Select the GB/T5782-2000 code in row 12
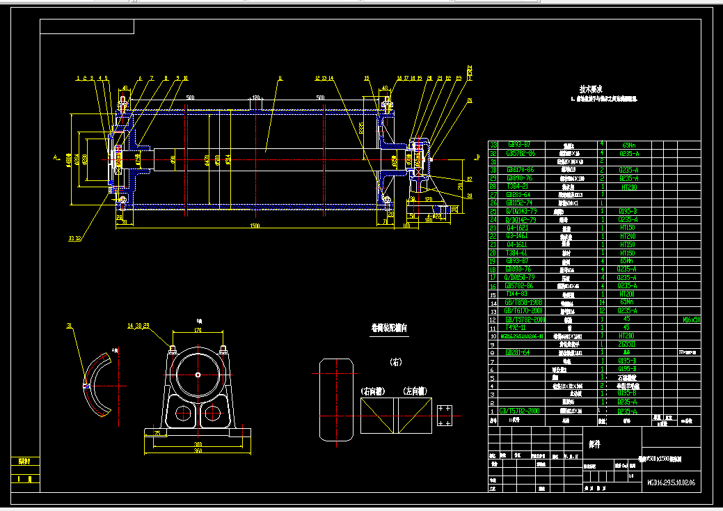 click(x=525, y=319)
